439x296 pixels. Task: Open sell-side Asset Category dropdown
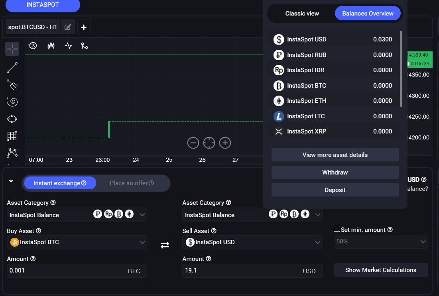(252, 215)
